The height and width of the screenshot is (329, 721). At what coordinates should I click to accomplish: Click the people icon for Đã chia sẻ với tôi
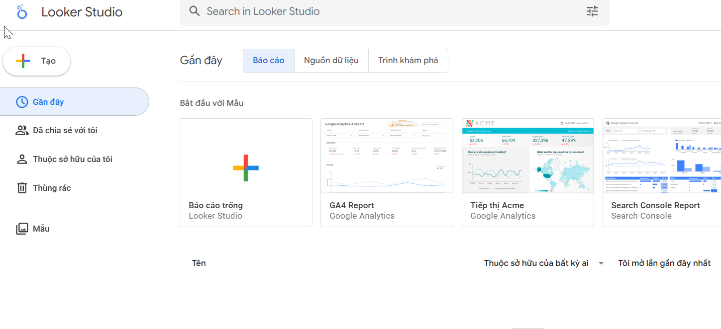click(22, 130)
